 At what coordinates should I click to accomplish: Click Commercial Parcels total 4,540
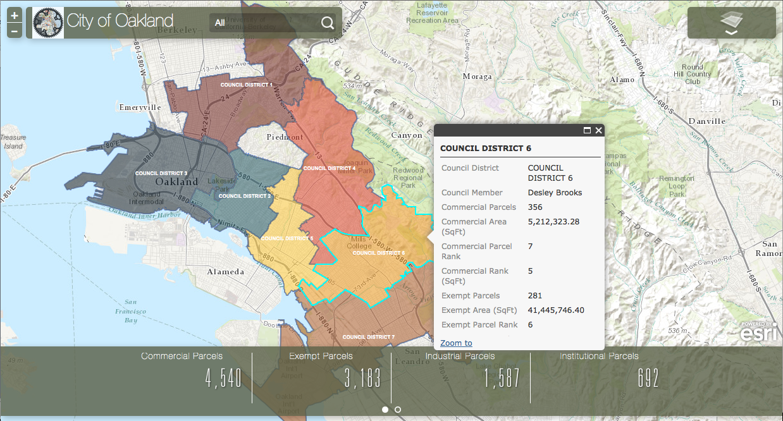point(223,379)
